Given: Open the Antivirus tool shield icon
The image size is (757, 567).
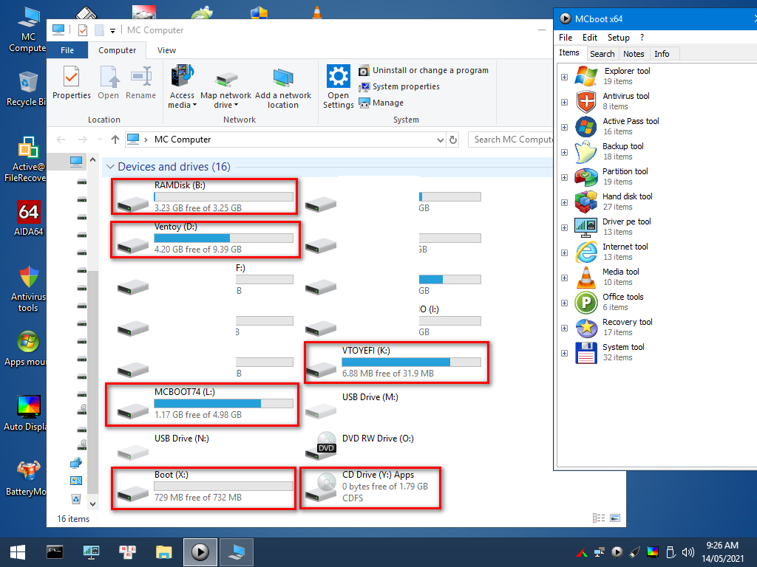Looking at the screenshot, I should [x=586, y=101].
